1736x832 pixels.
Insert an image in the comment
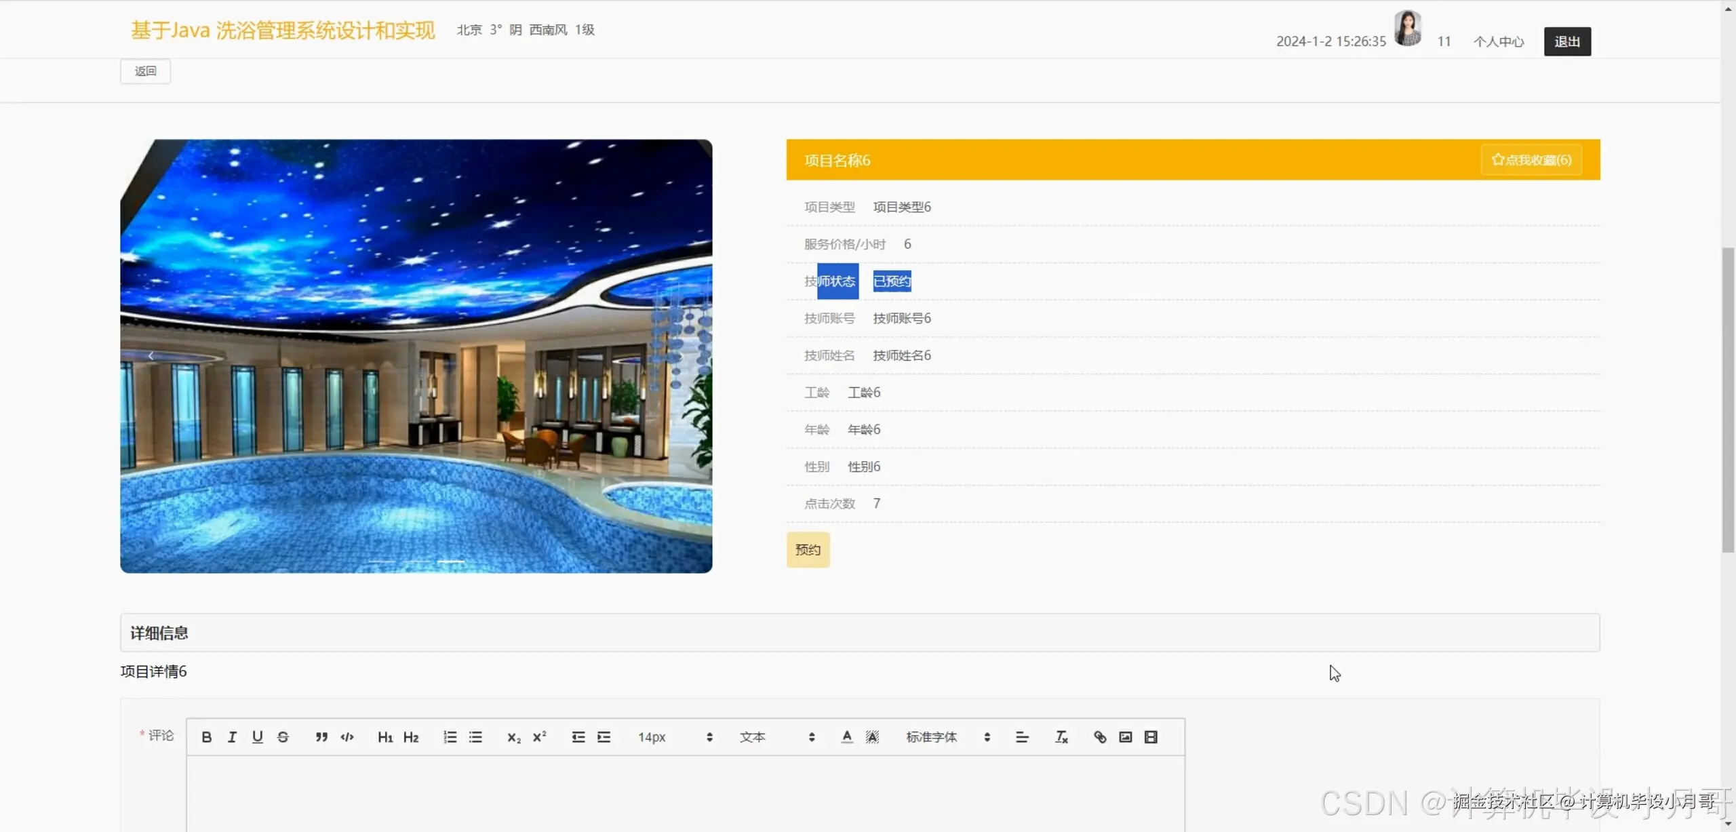[1126, 737]
